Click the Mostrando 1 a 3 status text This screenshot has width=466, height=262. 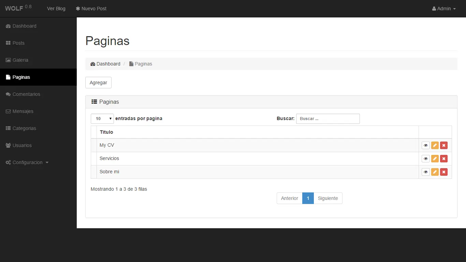(x=119, y=189)
